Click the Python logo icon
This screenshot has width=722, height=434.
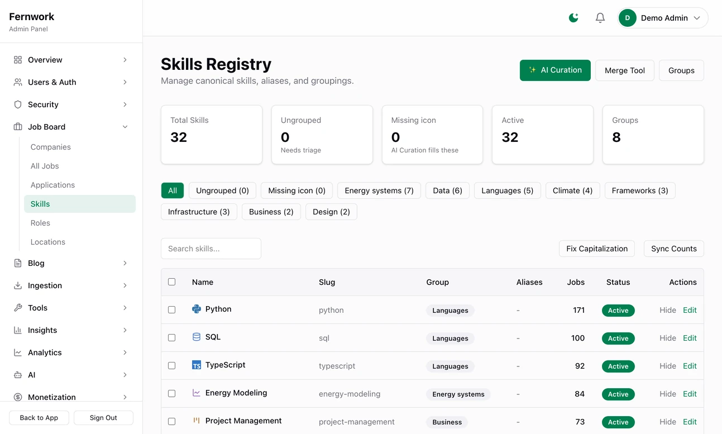(x=197, y=309)
